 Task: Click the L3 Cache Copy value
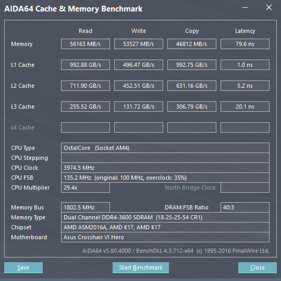point(192,107)
